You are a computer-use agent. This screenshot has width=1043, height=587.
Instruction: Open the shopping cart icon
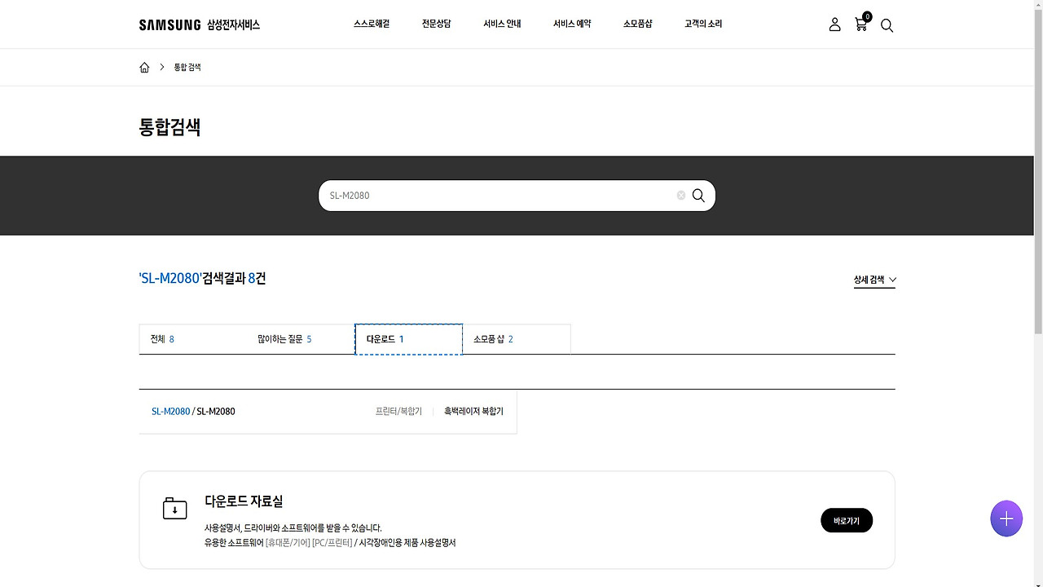[860, 25]
